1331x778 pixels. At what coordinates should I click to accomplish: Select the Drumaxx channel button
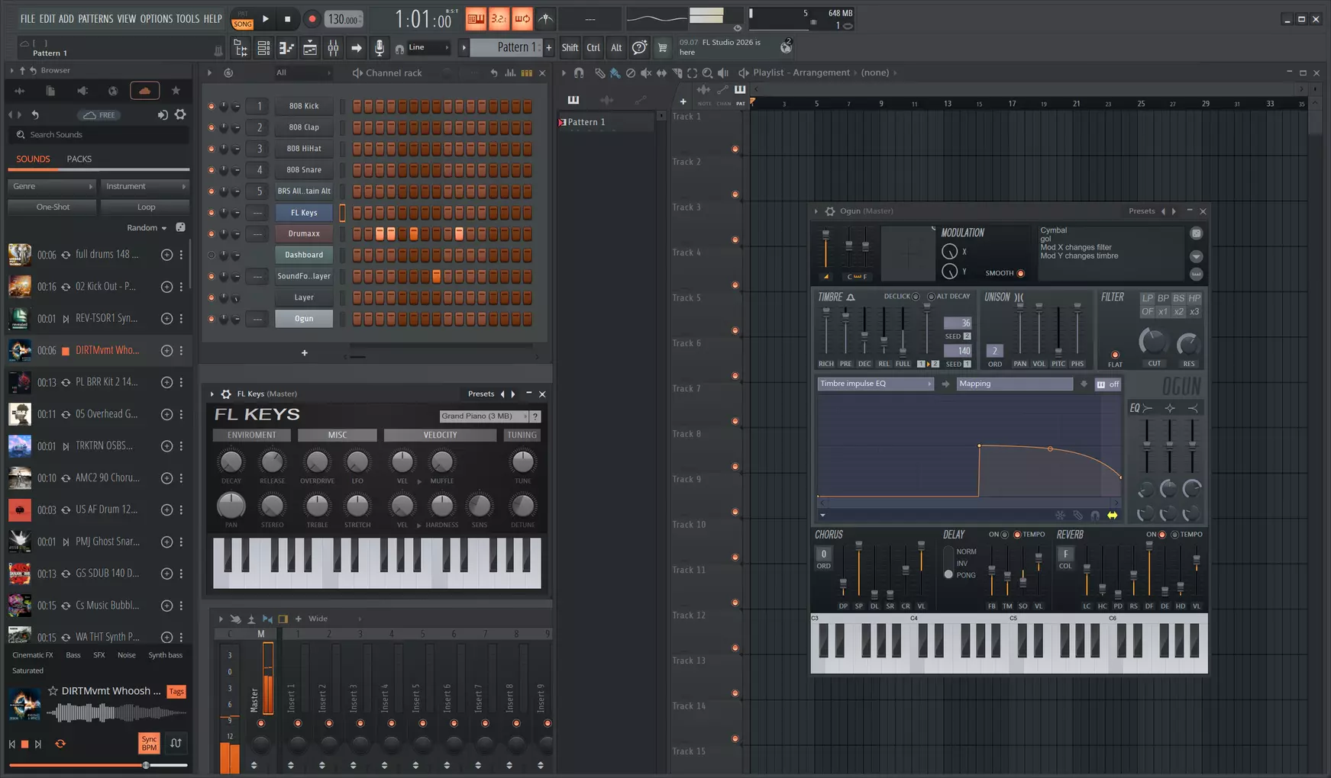(304, 233)
